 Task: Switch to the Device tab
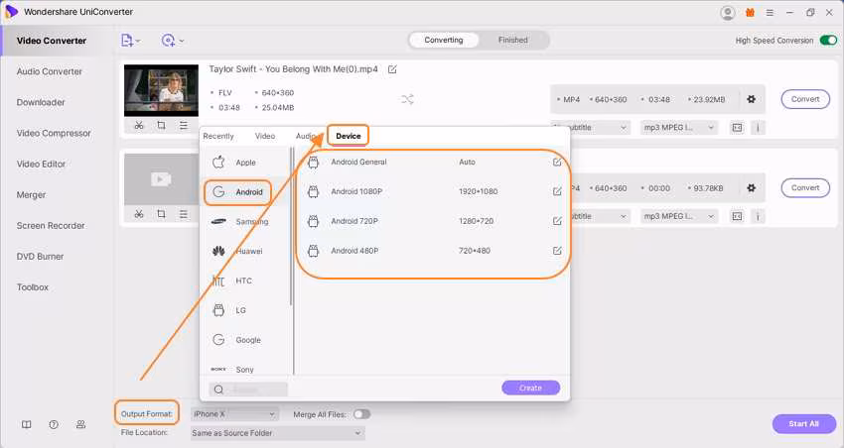click(x=349, y=136)
